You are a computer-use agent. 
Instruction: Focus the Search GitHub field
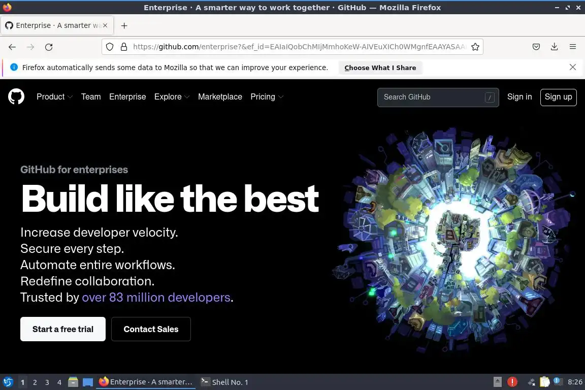[438, 97]
